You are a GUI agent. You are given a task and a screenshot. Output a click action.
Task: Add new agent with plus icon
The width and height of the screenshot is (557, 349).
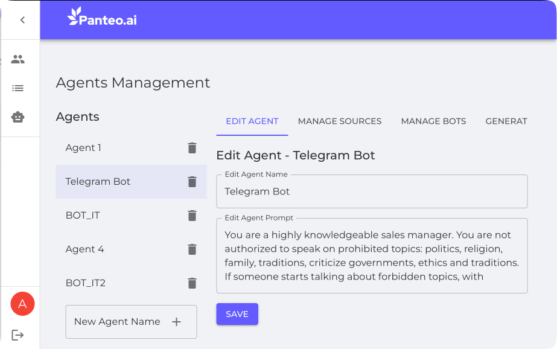pyautogui.click(x=177, y=322)
